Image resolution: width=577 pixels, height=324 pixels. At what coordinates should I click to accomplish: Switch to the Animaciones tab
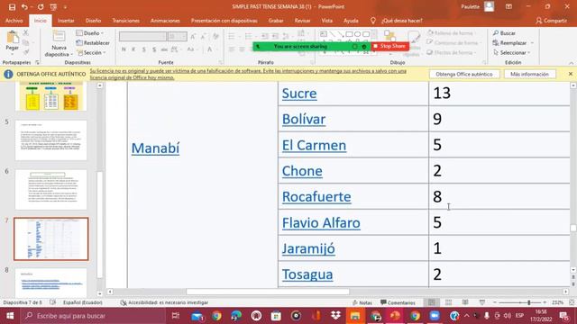165,21
